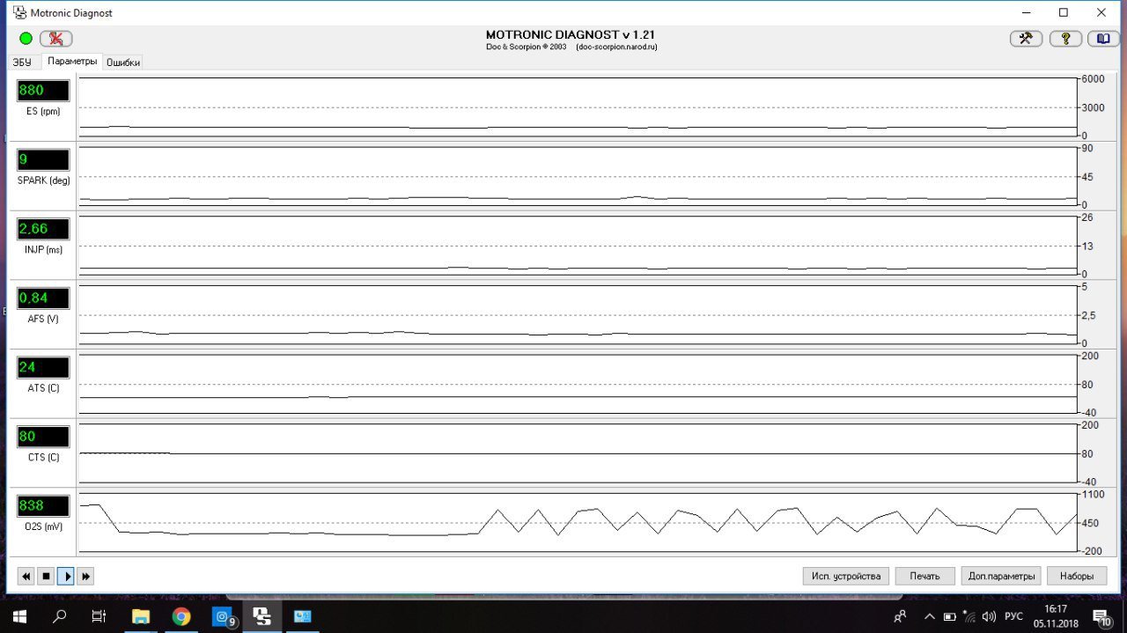
Task: Switch the РУС input language indicator
Action: 1014,616
